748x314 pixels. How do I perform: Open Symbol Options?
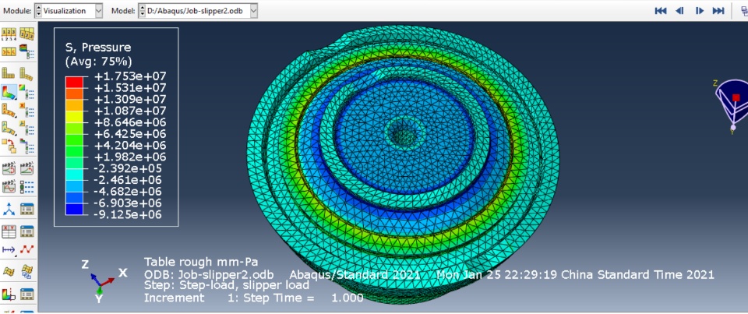[26, 111]
